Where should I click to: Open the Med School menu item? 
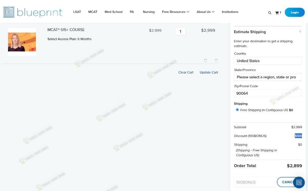point(114,12)
